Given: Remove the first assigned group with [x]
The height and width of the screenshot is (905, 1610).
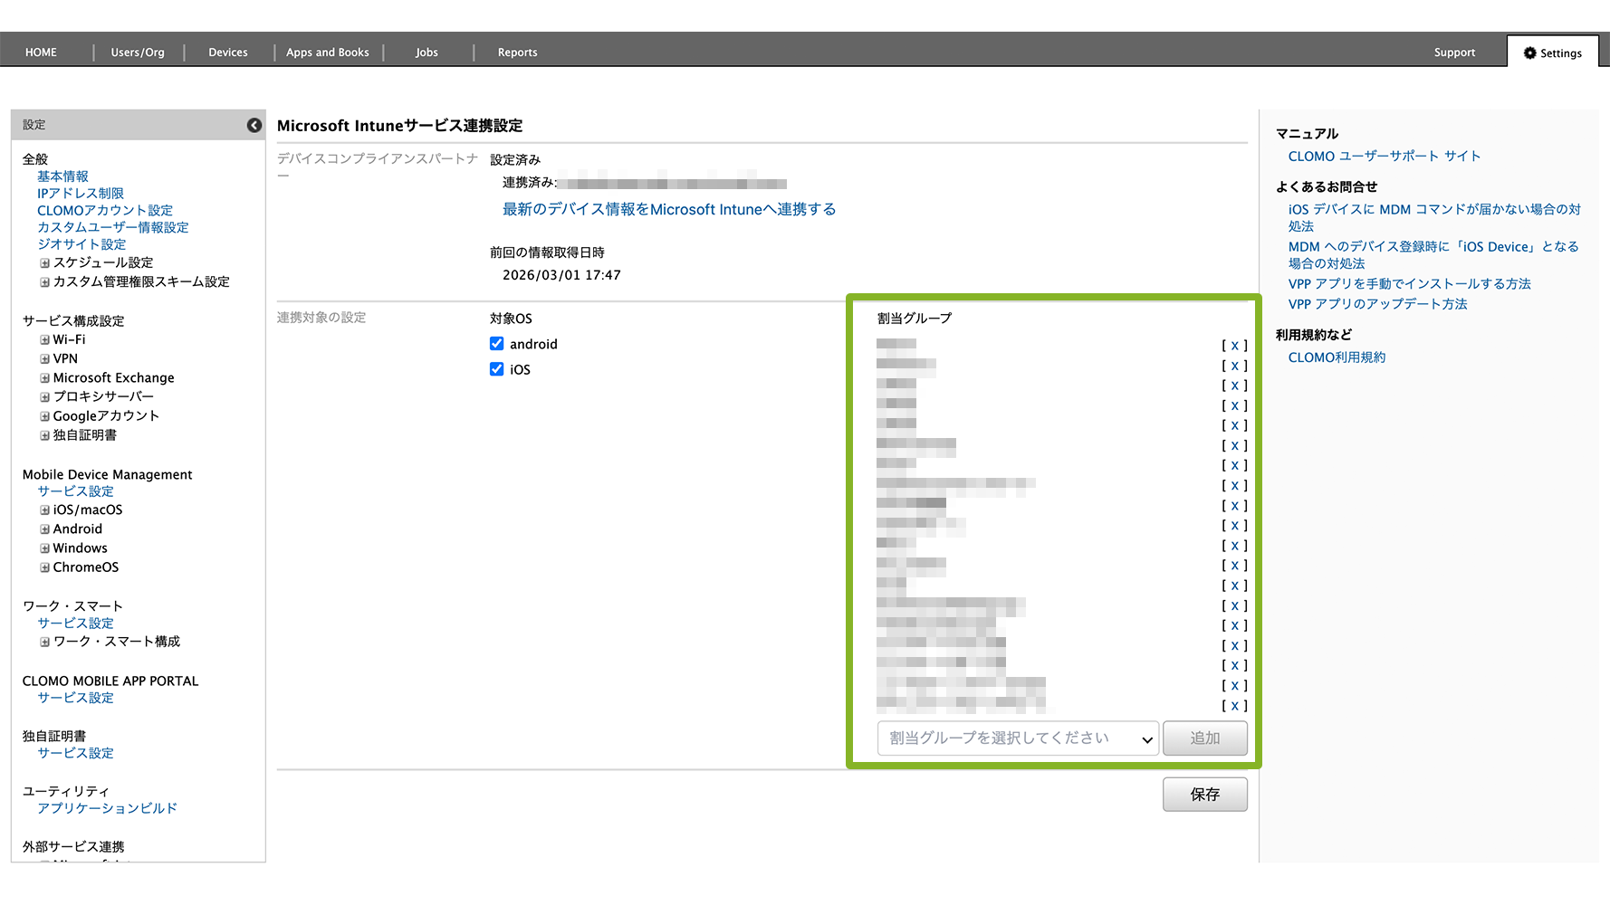Looking at the screenshot, I should (1234, 346).
